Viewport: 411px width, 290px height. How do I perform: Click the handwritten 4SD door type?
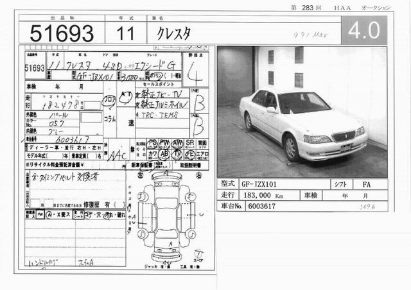pos(112,66)
